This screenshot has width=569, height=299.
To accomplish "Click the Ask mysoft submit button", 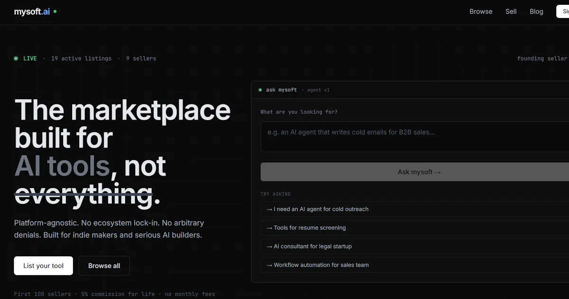I will (415, 172).
